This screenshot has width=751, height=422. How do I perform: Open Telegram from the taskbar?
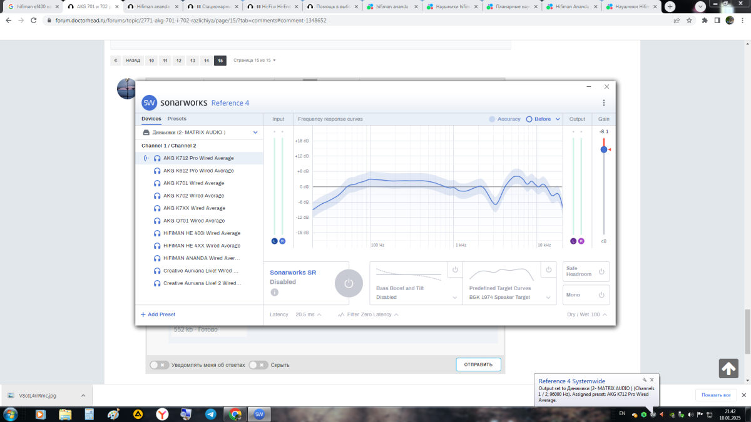pos(211,414)
